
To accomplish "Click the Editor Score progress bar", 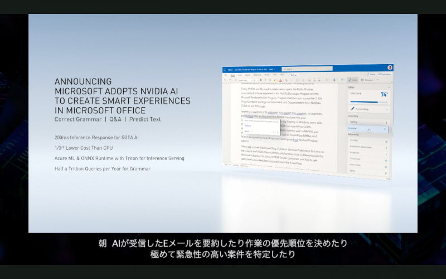I will [369, 102].
